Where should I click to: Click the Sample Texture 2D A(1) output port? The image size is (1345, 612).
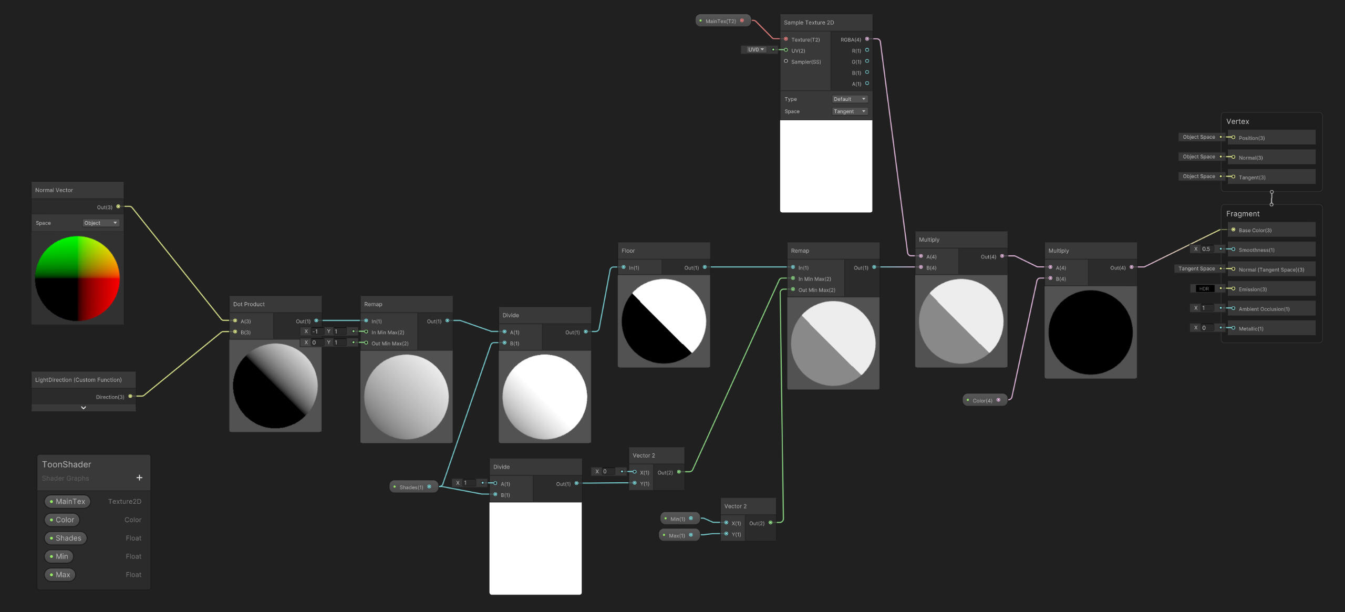[867, 84]
